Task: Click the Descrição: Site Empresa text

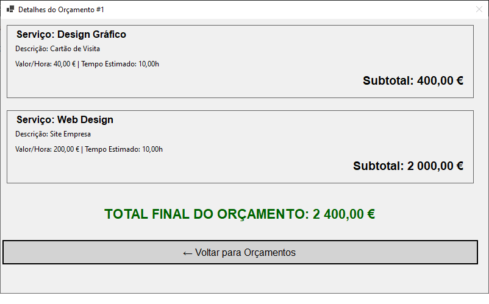Action: 53,134
